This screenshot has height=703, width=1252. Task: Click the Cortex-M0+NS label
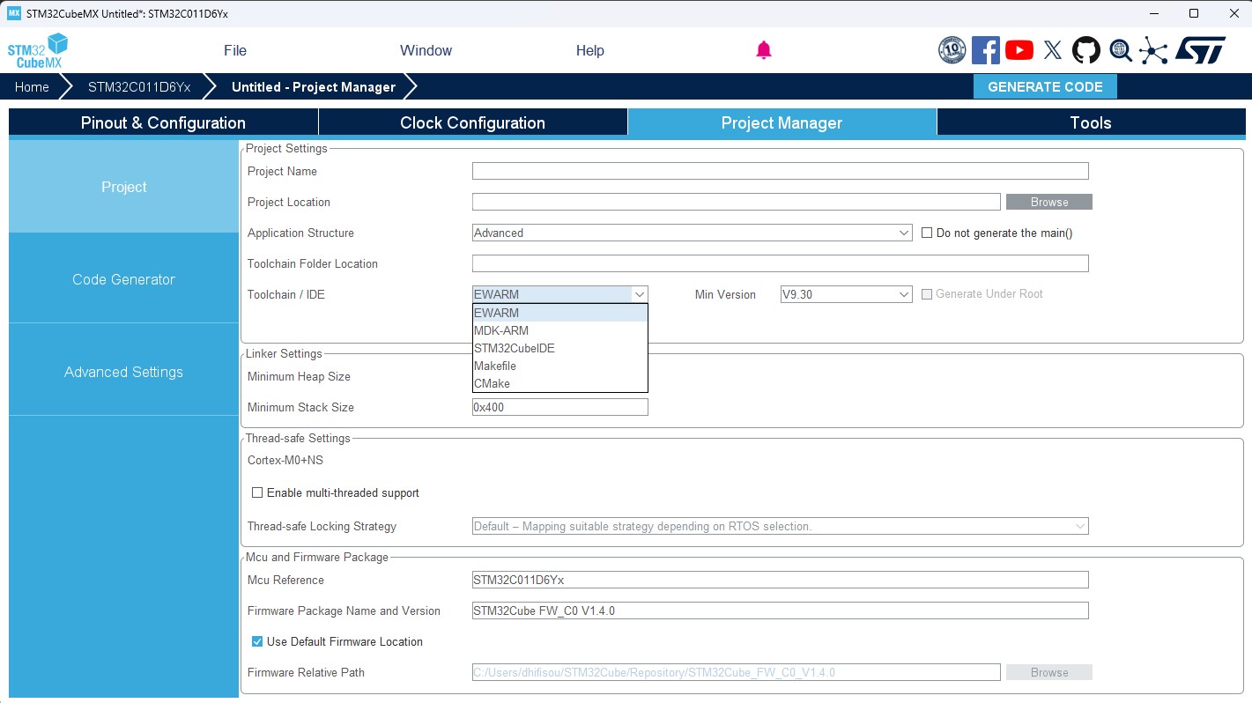coord(285,460)
